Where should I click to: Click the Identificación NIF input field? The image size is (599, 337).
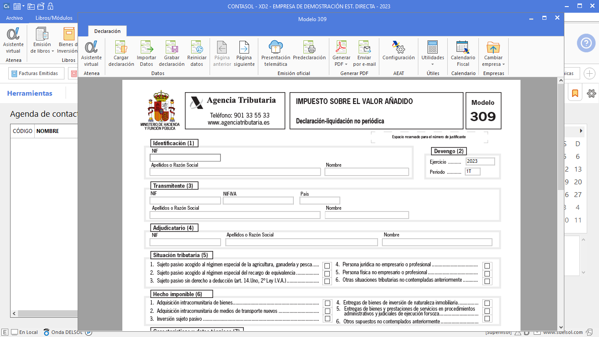185,158
